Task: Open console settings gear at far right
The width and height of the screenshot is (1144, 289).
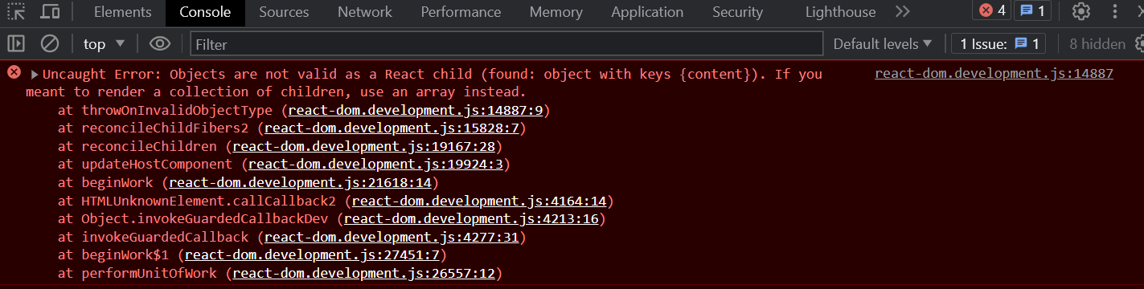Action: pos(1140,43)
